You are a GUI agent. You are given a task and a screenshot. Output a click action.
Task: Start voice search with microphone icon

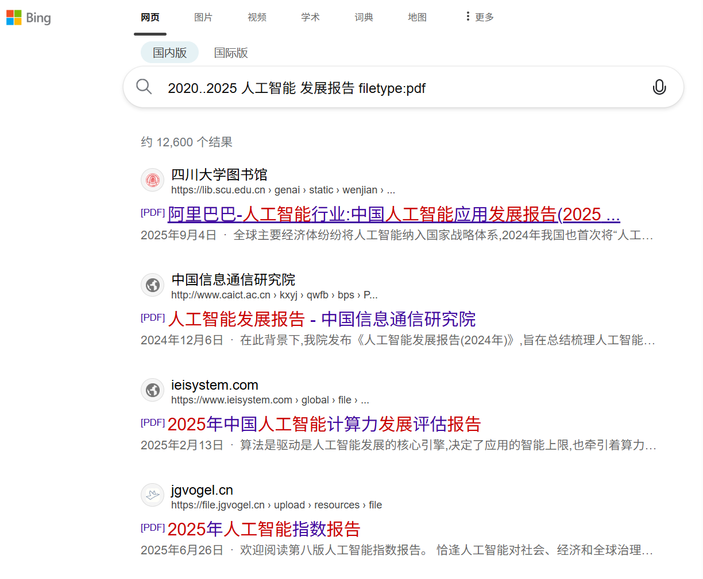[x=659, y=87]
